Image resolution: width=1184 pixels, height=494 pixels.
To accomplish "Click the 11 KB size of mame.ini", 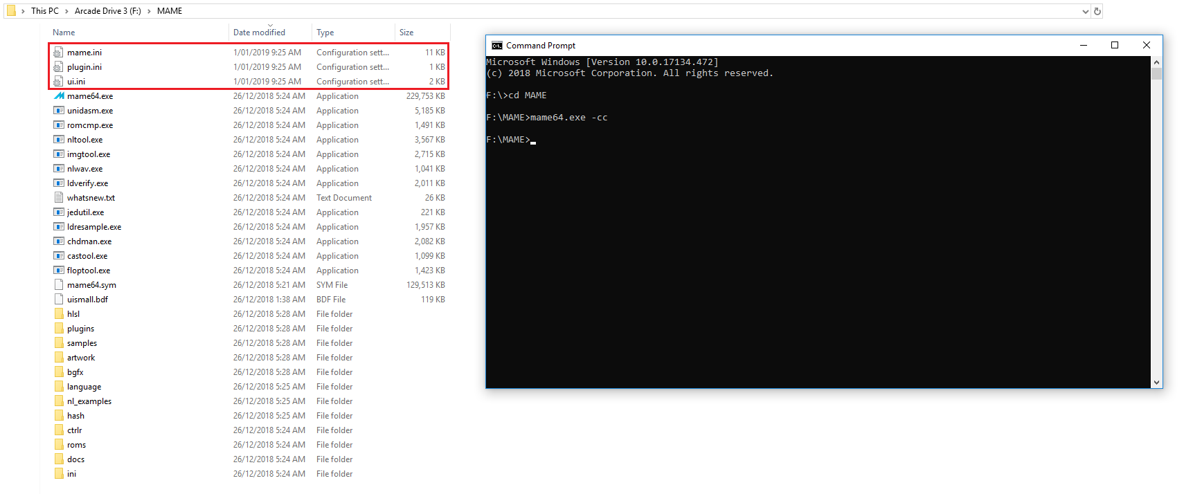I will (x=435, y=53).
